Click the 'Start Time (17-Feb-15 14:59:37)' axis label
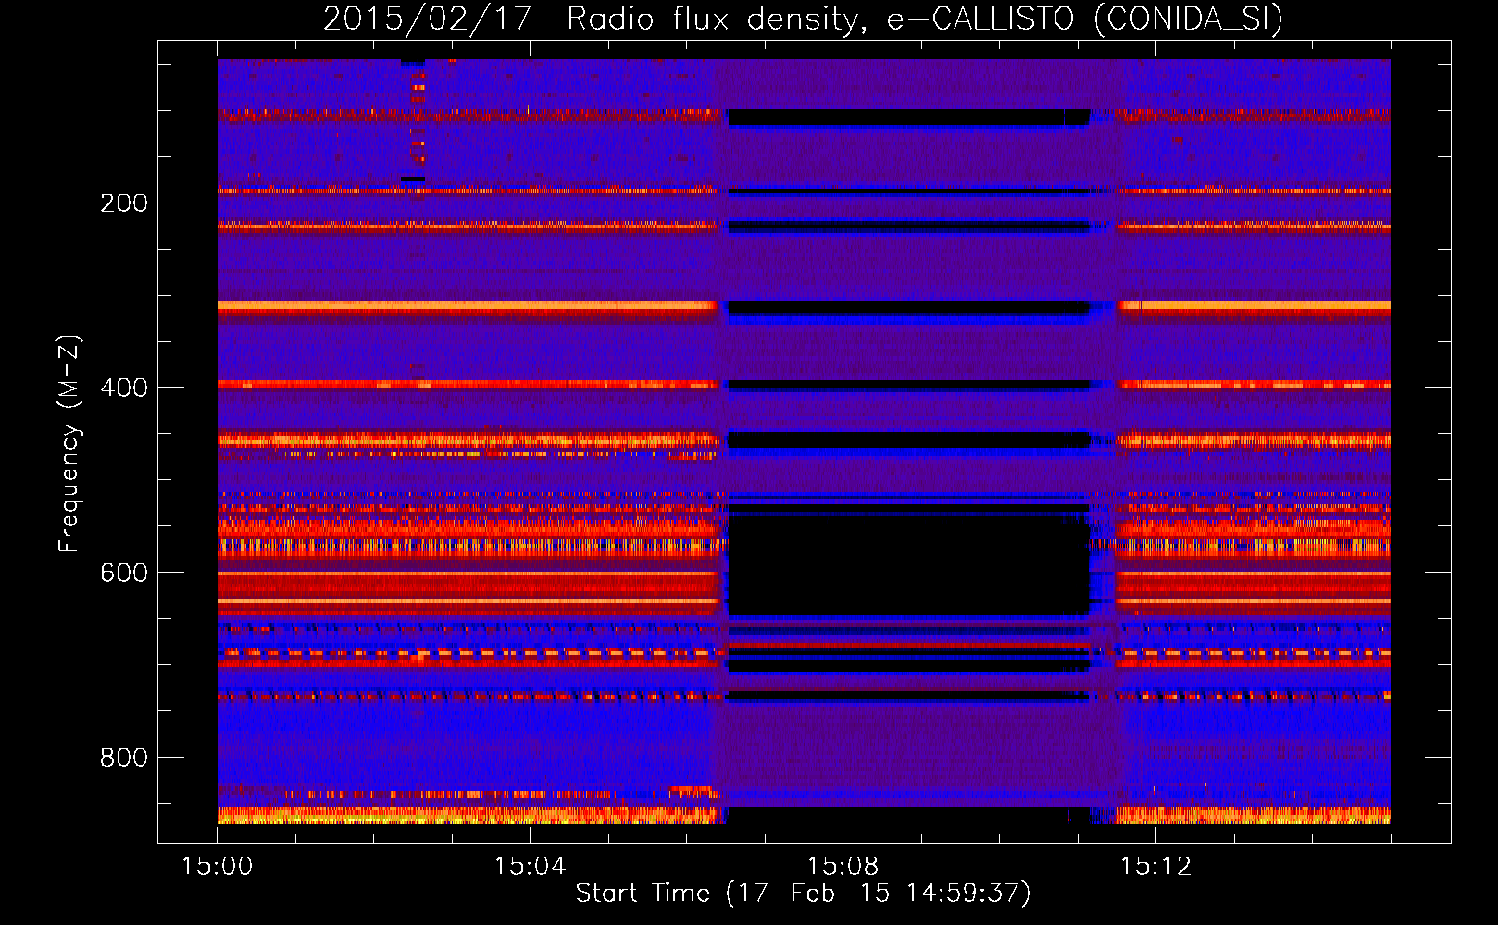The height and width of the screenshot is (925, 1498). [804, 894]
